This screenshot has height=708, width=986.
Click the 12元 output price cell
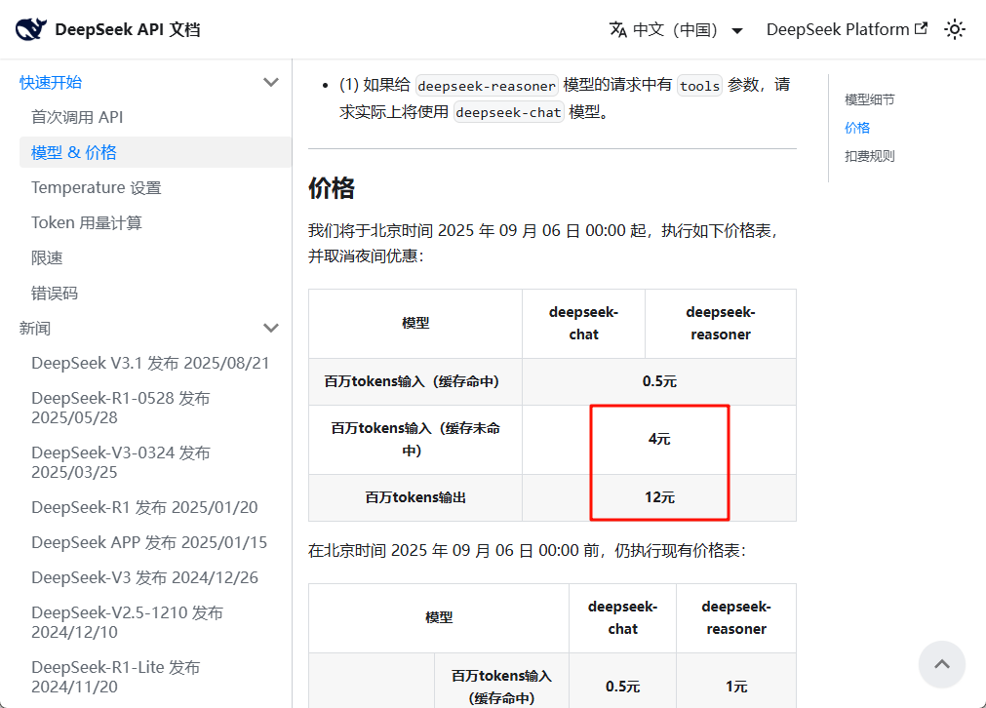(x=659, y=496)
